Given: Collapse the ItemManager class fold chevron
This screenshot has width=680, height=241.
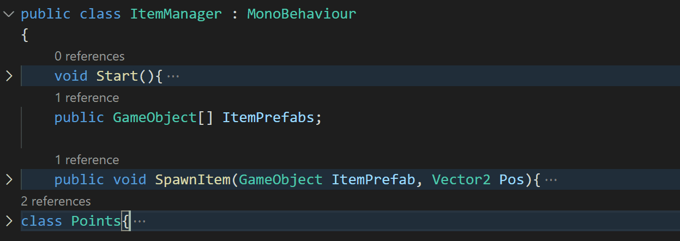Looking at the screenshot, I should tap(9, 14).
